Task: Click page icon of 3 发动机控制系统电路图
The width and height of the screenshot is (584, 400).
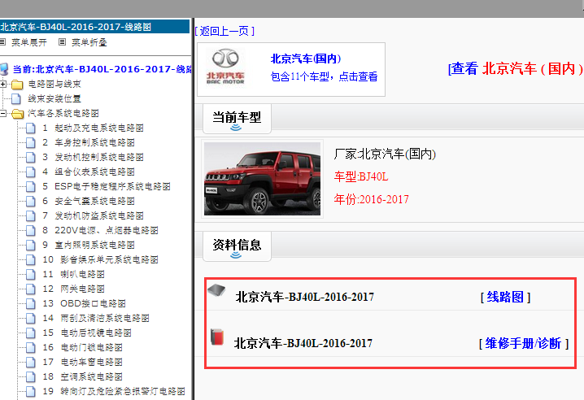Action: tap(31, 157)
